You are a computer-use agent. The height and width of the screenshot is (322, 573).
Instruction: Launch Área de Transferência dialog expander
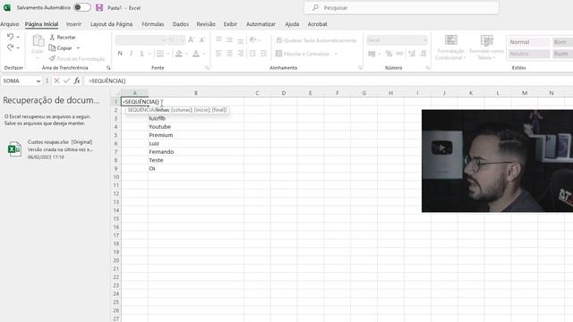point(108,68)
